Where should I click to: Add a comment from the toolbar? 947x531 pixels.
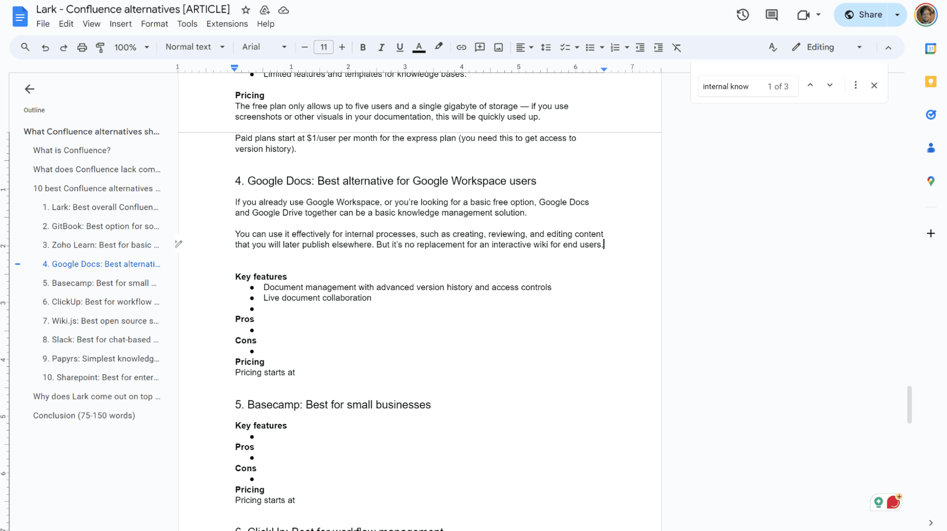pyautogui.click(x=480, y=47)
